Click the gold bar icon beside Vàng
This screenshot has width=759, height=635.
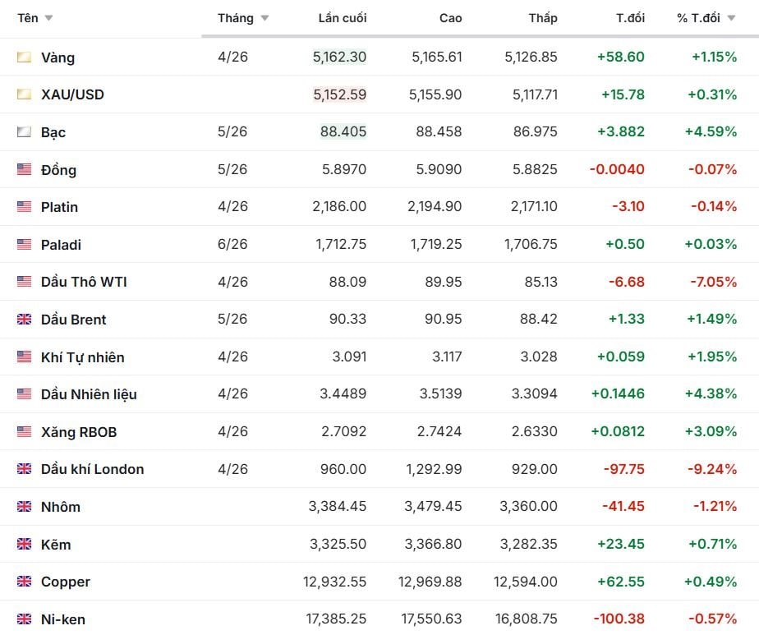(25, 58)
